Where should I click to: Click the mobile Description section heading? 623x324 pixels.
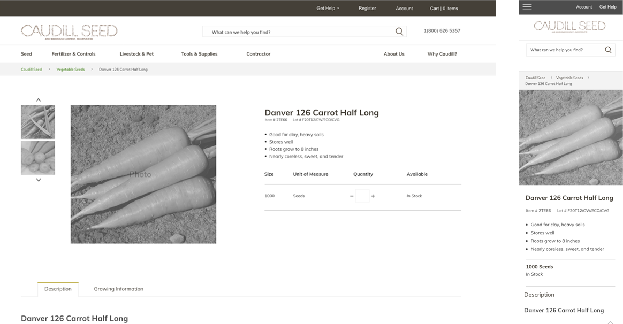539,295
